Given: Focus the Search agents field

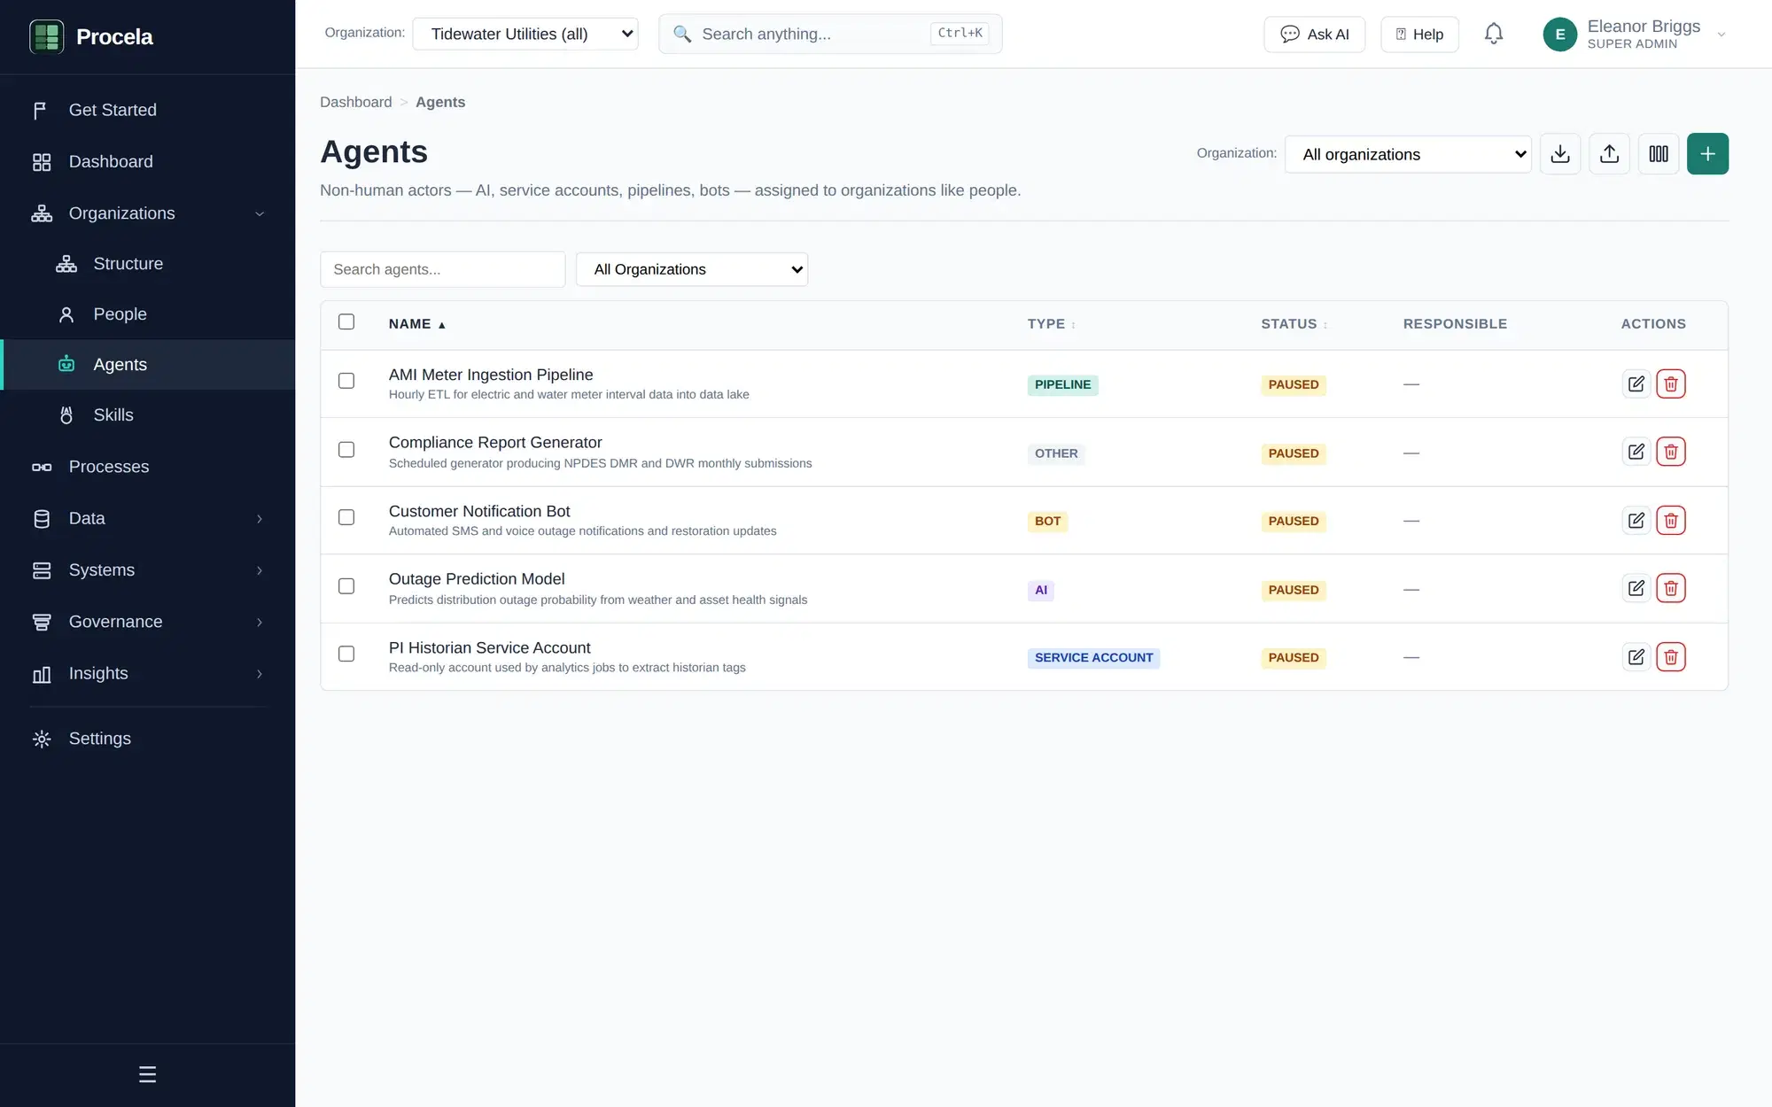Looking at the screenshot, I should click(x=442, y=269).
